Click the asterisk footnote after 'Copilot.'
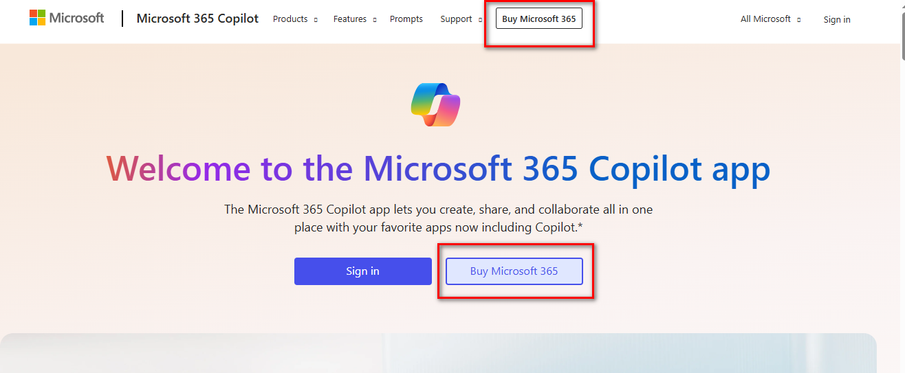 point(580,226)
